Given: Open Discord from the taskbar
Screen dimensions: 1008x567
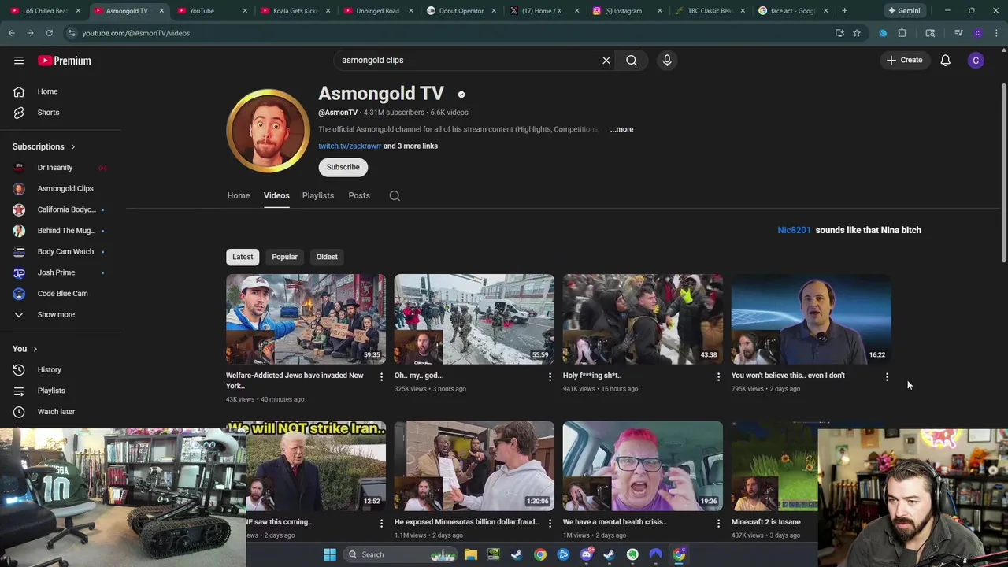Looking at the screenshot, I should click(x=586, y=554).
